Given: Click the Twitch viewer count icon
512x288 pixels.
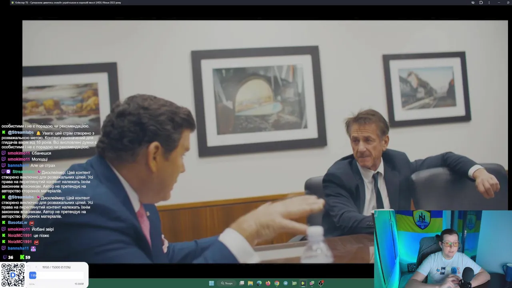Looking at the screenshot, I should click(5, 257).
